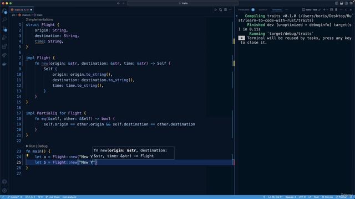Click line number 17 in the gutter
Viewport: 355px width, 199px height.
(x=18, y=113)
